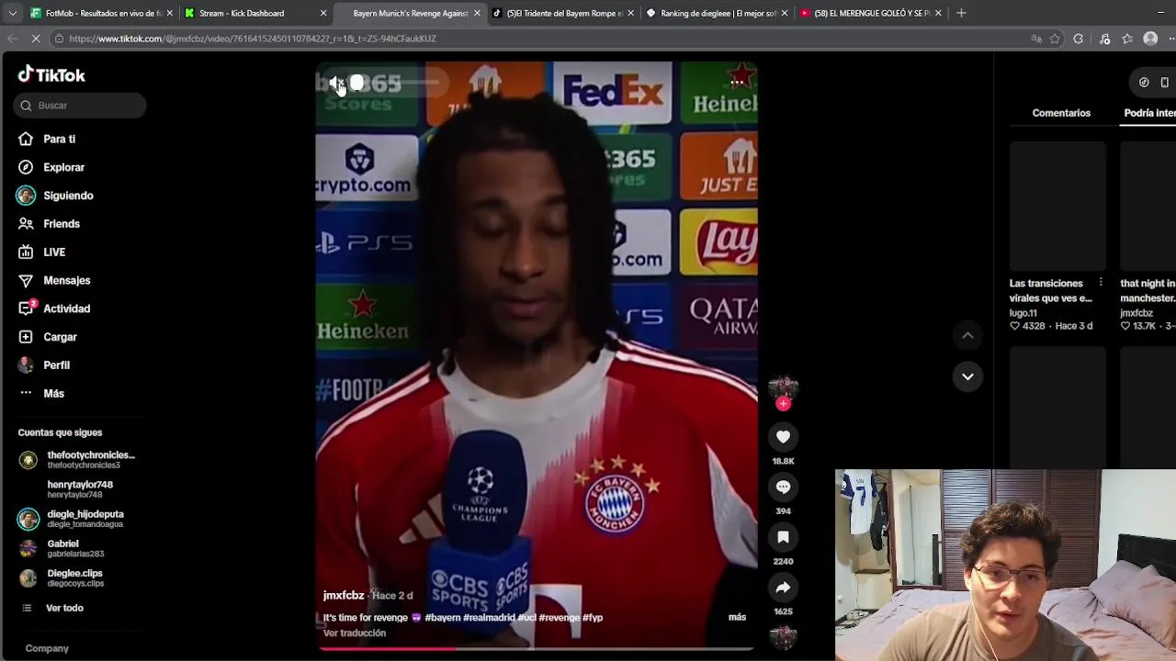Click the lugo.11 author name

tap(1023, 313)
